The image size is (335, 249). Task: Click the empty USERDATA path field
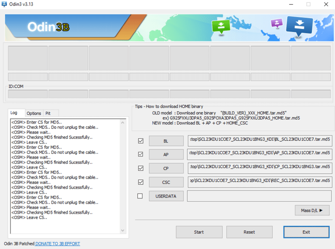[x=260, y=196]
